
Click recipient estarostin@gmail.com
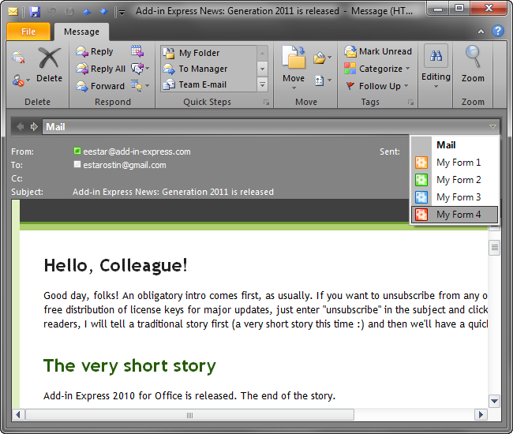pyautogui.click(x=125, y=165)
